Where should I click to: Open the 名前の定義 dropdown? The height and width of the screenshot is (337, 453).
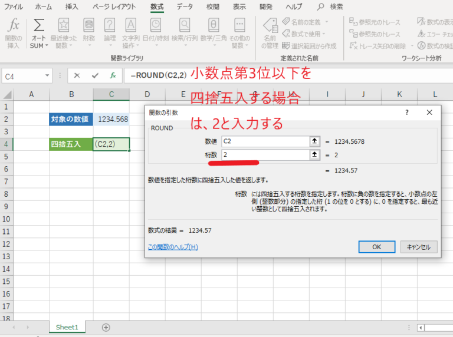(327, 22)
